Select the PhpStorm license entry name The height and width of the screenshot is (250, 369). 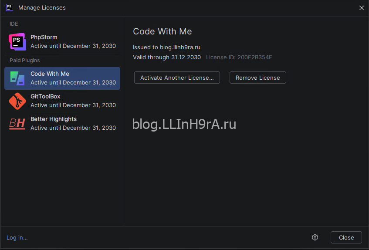44,37
